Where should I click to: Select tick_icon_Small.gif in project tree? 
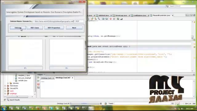coord(25,78)
